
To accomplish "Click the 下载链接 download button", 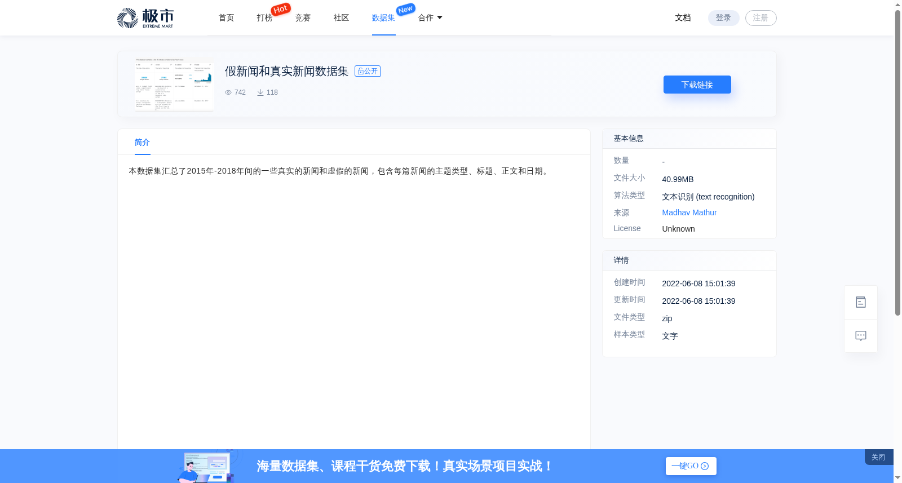I will click(697, 85).
